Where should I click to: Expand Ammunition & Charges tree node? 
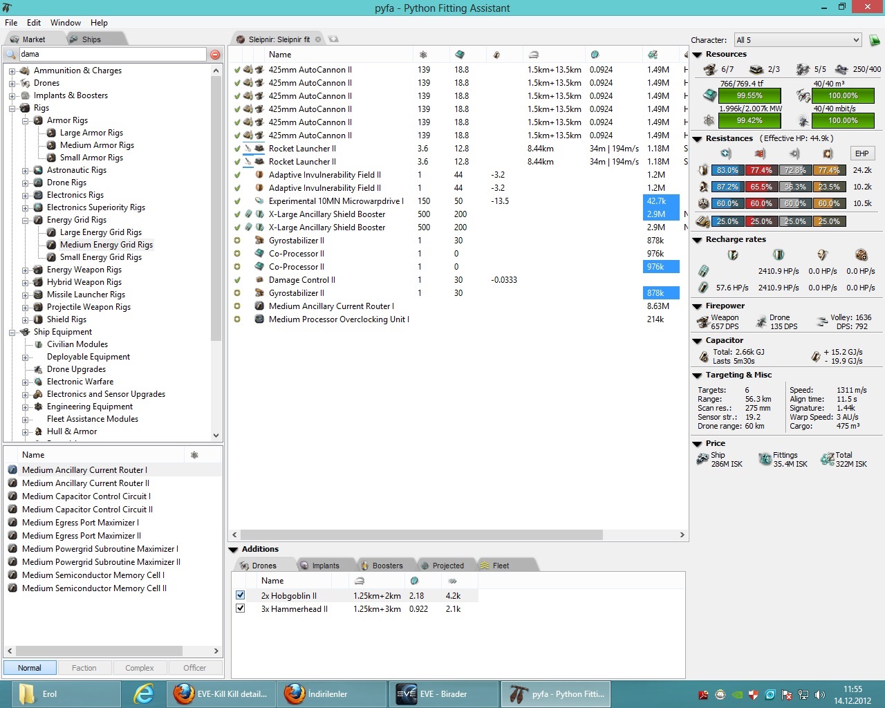pyautogui.click(x=12, y=71)
